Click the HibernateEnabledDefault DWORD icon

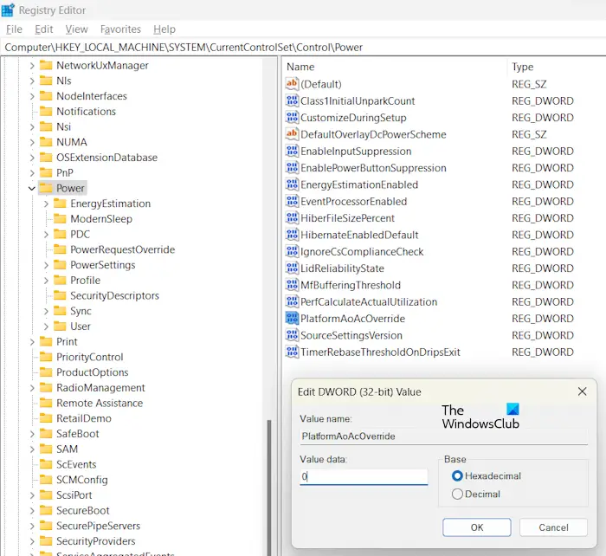click(x=292, y=235)
